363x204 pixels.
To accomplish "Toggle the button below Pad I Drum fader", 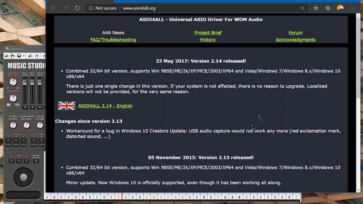I will (x=25, y=107).
